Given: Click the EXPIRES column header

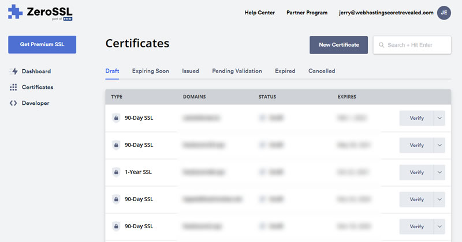Looking at the screenshot, I should pyautogui.click(x=347, y=97).
